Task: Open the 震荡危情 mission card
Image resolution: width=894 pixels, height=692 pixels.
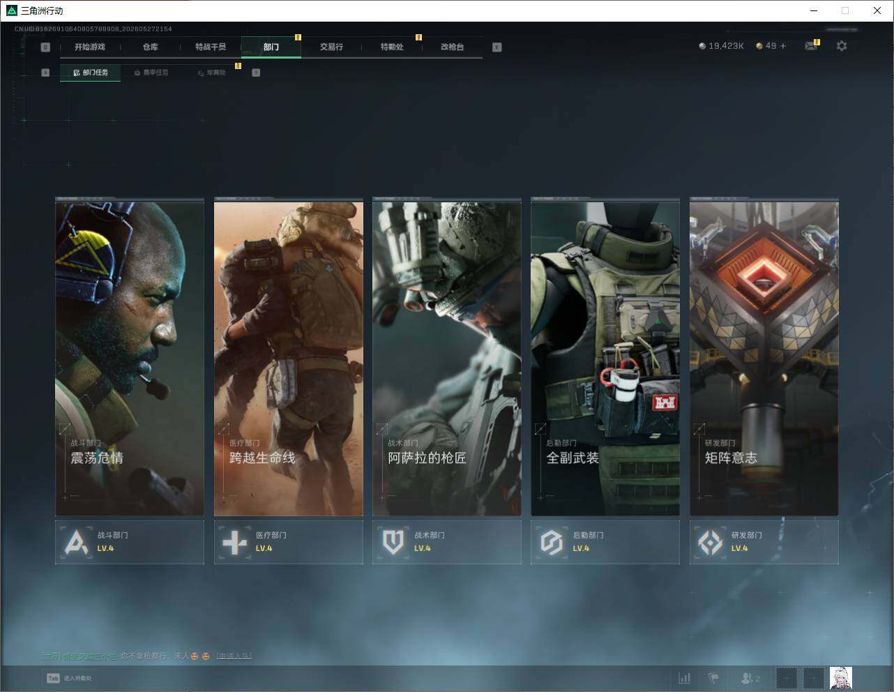Action: tap(130, 358)
